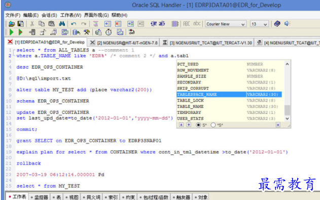Screen dimensions: 320x200
Task: Run with second green play icon
Action: click(x=20, y=32)
